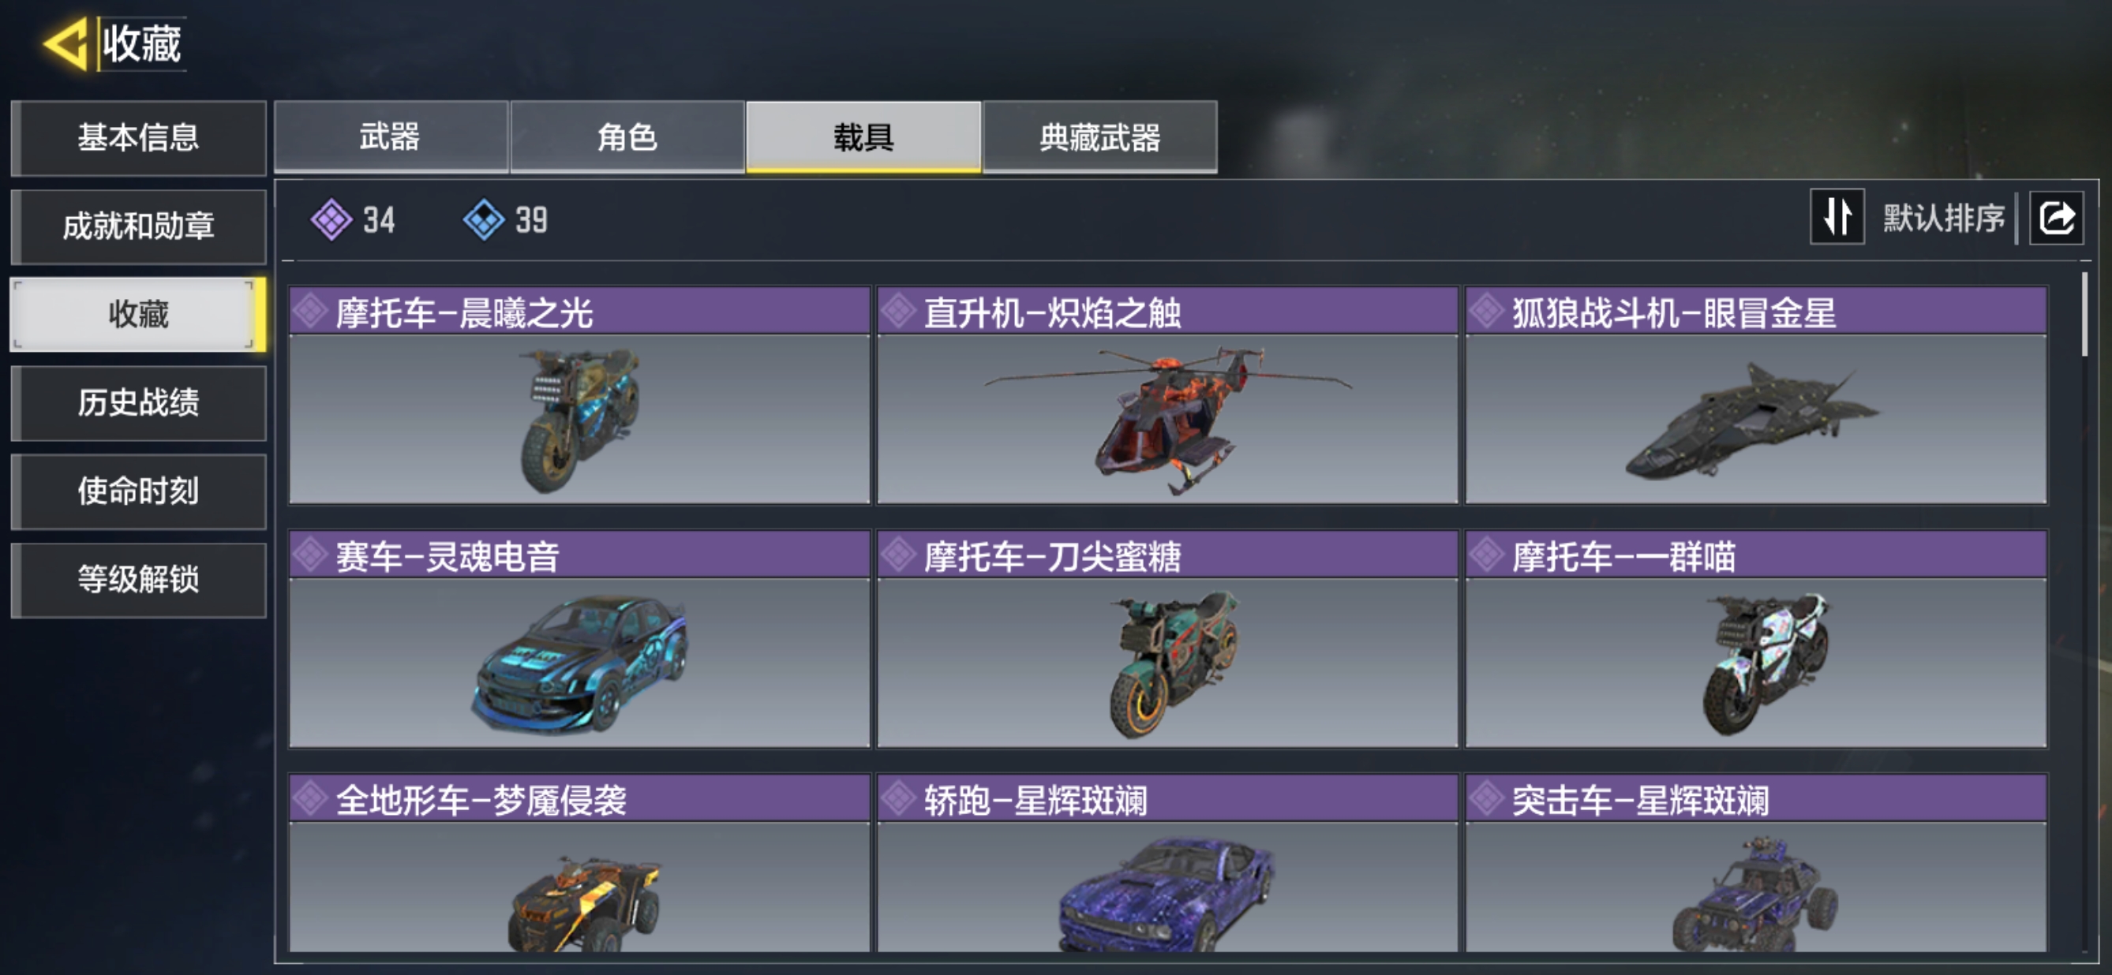Click the blue rare rarity diamond showing 39

click(484, 219)
